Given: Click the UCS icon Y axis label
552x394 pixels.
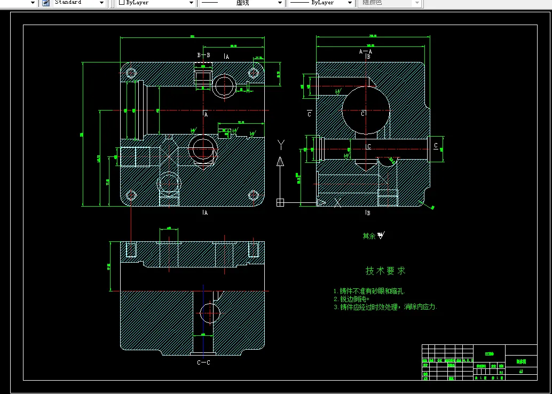Looking at the screenshot, I should point(281,145).
